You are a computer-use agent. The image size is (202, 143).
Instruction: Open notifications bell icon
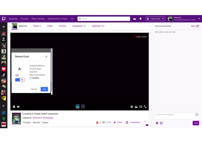140,19
